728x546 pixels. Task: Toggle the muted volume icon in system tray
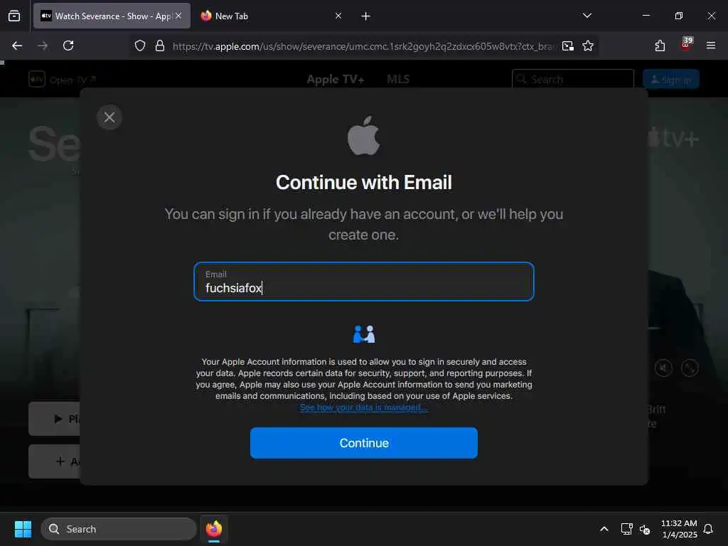click(x=645, y=529)
